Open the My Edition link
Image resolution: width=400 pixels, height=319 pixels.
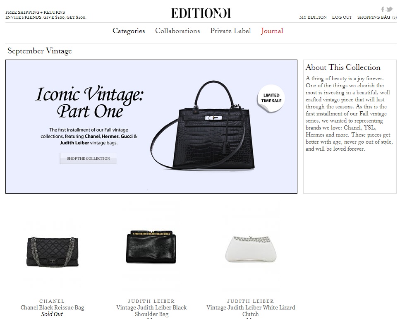click(313, 17)
